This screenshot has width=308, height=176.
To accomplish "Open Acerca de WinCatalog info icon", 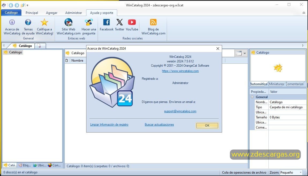I will point(12,22).
